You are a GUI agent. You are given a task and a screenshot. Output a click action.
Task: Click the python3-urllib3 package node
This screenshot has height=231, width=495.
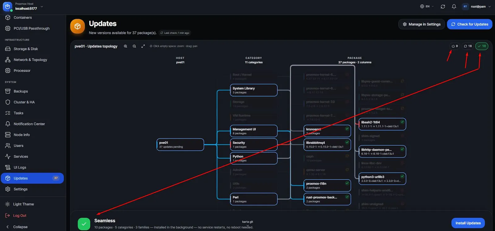382,179
